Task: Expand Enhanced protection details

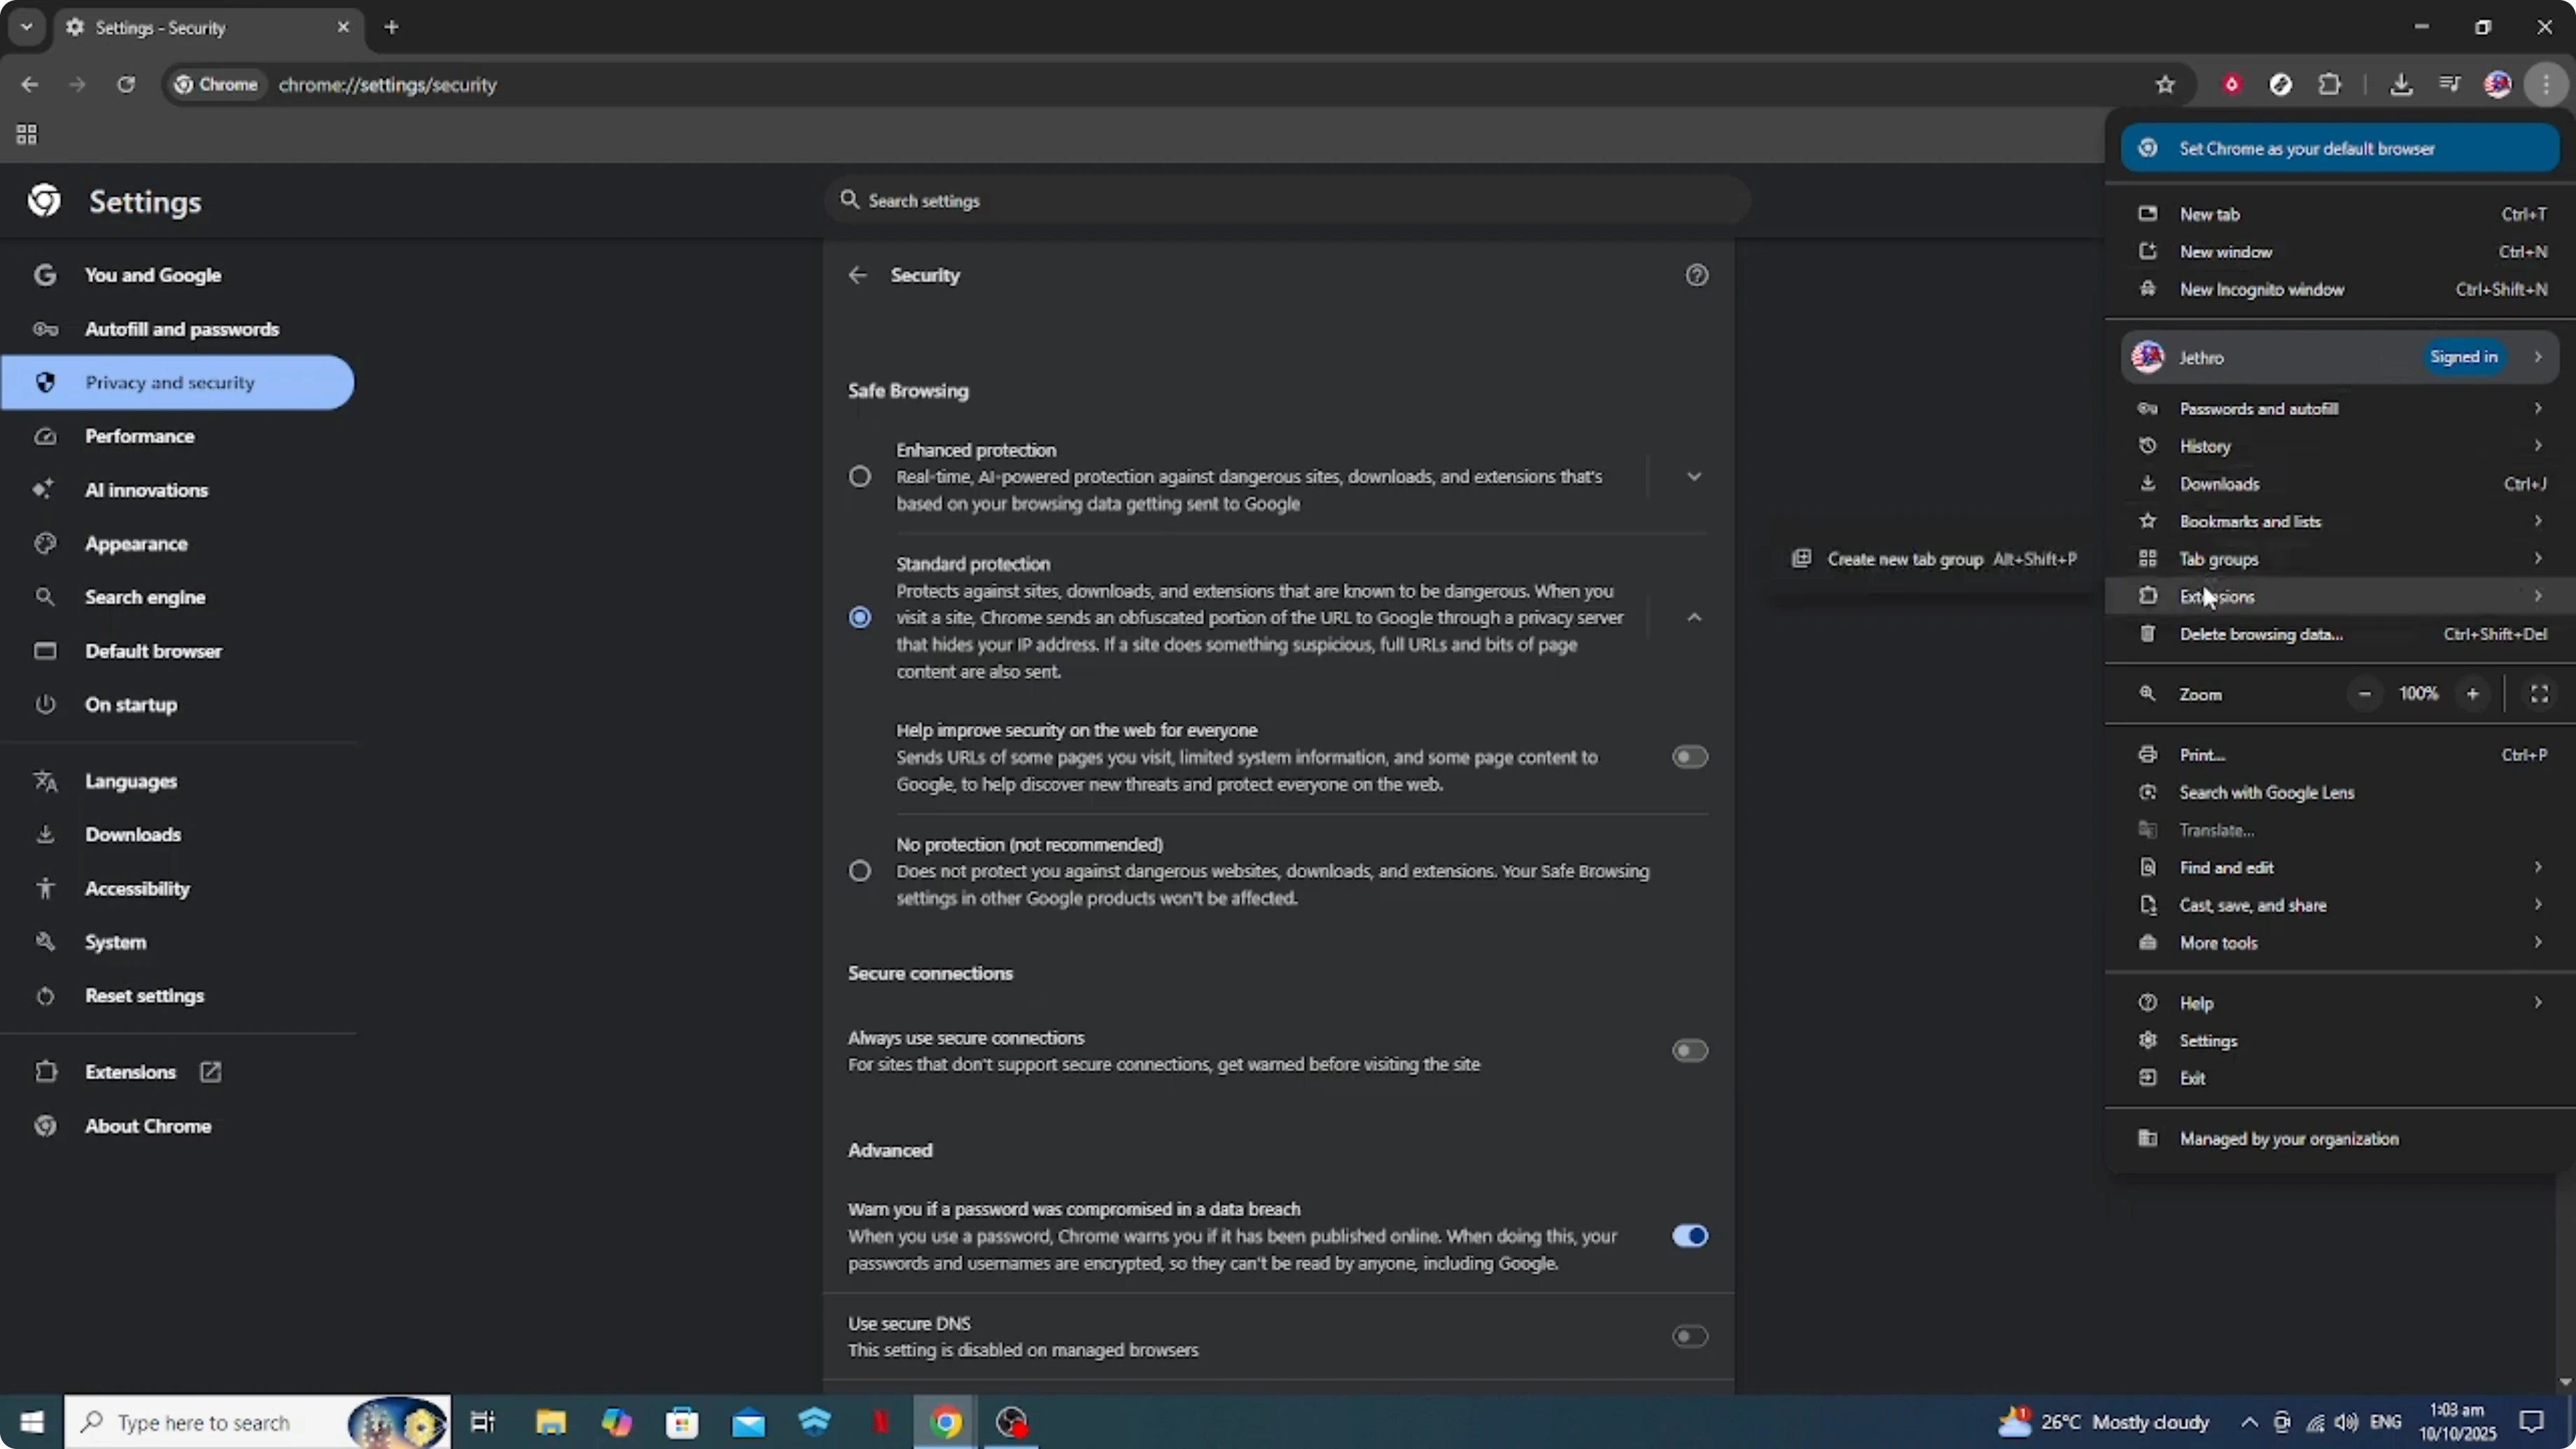Action: tap(1693, 476)
